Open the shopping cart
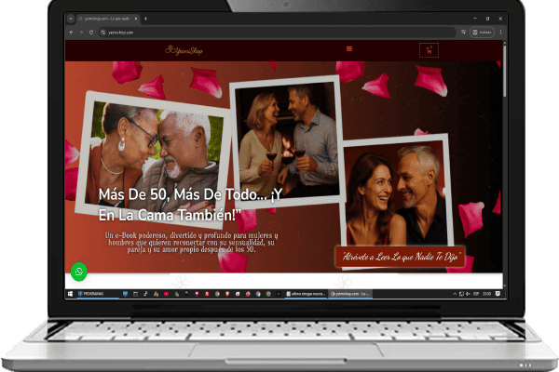Screen dimensions: 559x372 click(429, 50)
